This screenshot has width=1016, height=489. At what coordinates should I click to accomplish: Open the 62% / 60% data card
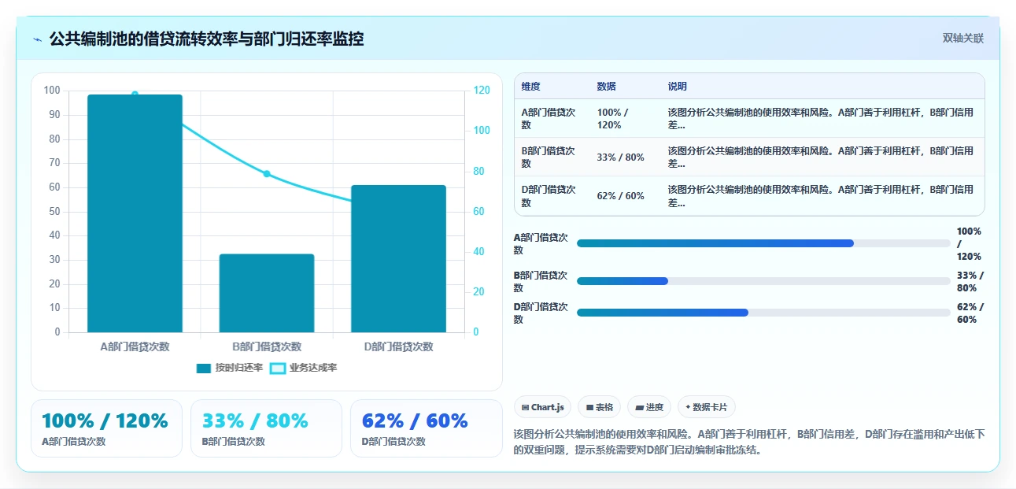(x=426, y=428)
